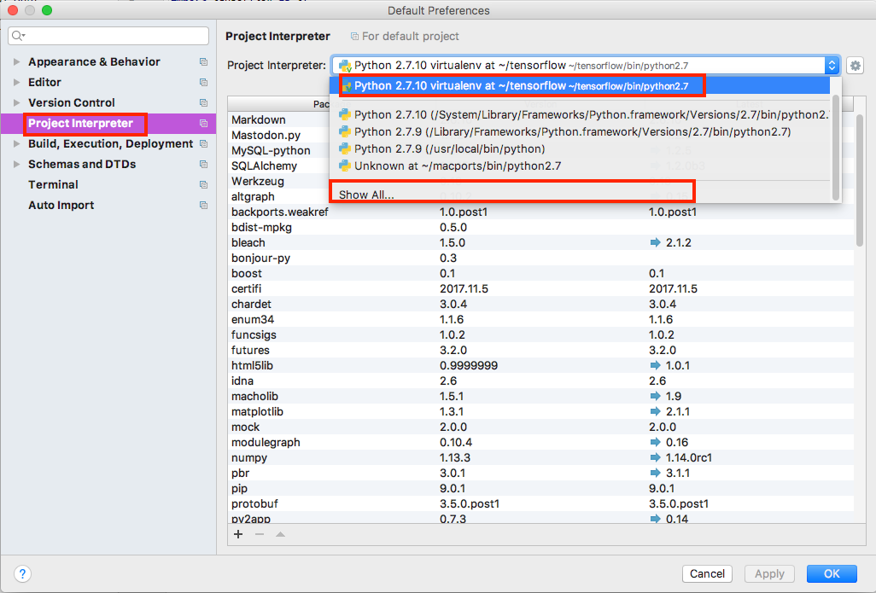The image size is (876, 593).
Task: Click the For default project icon
Action: coord(354,37)
